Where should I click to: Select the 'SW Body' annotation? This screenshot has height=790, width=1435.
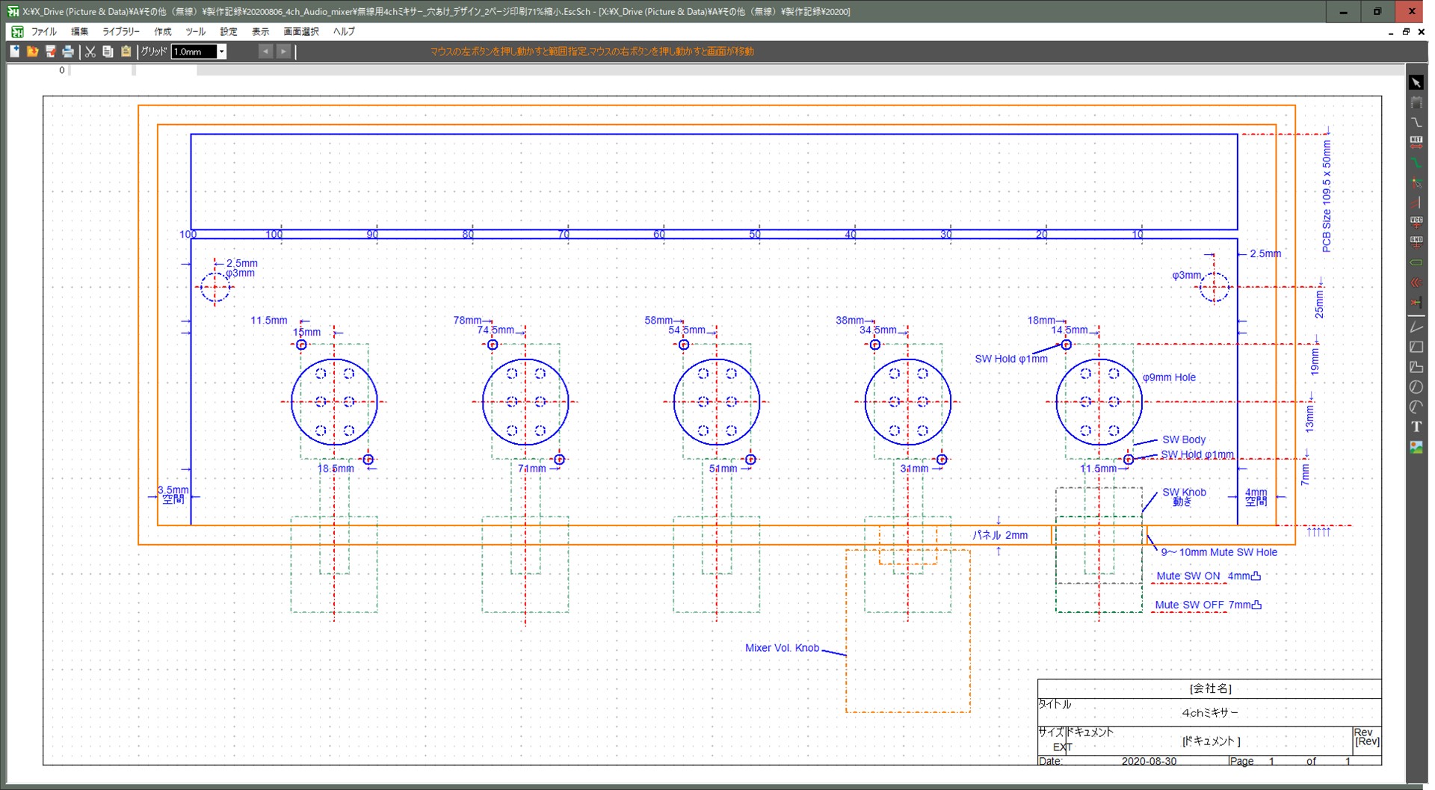tap(1184, 439)
